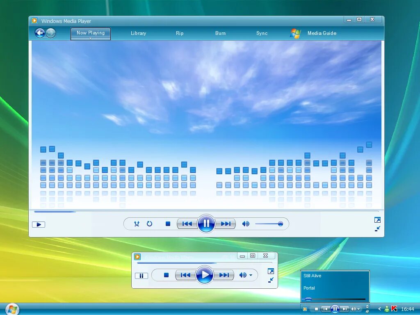Open the Windows Start orb
The image size is (420, 315).
click(x=12, y=309)
